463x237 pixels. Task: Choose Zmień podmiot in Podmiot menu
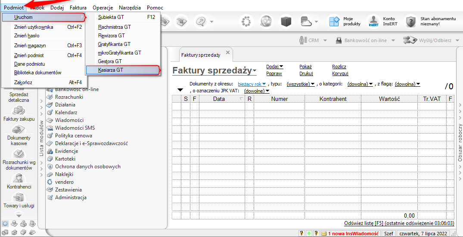pos(44,55)
